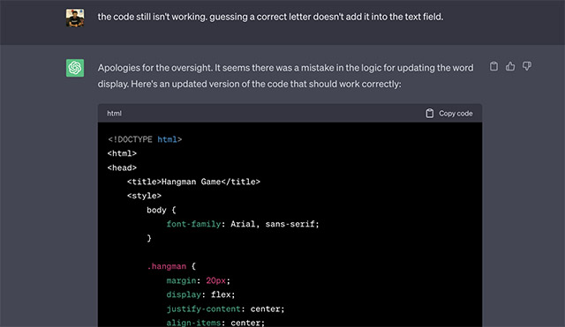Click the user message about code not working
The height and width of the screenshot is (327, 565).
270,17
